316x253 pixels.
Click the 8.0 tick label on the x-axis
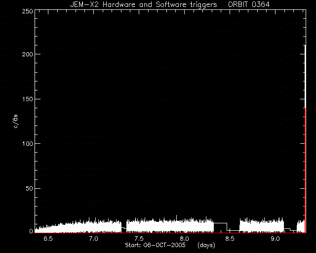coord(184,239)
